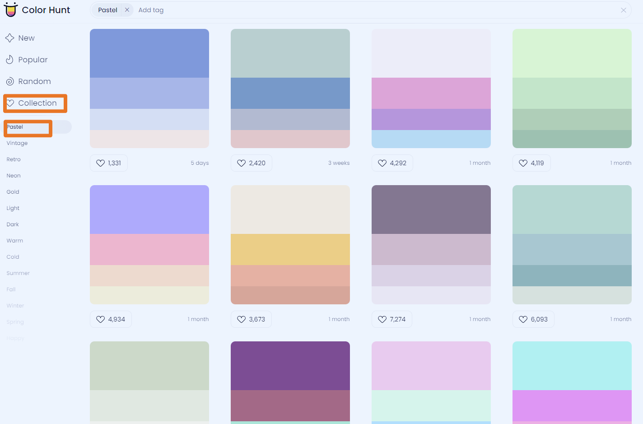Select the New sparkle icon in sidebar
The width and height of the screenshot is (643, 424).
(10, 38)
